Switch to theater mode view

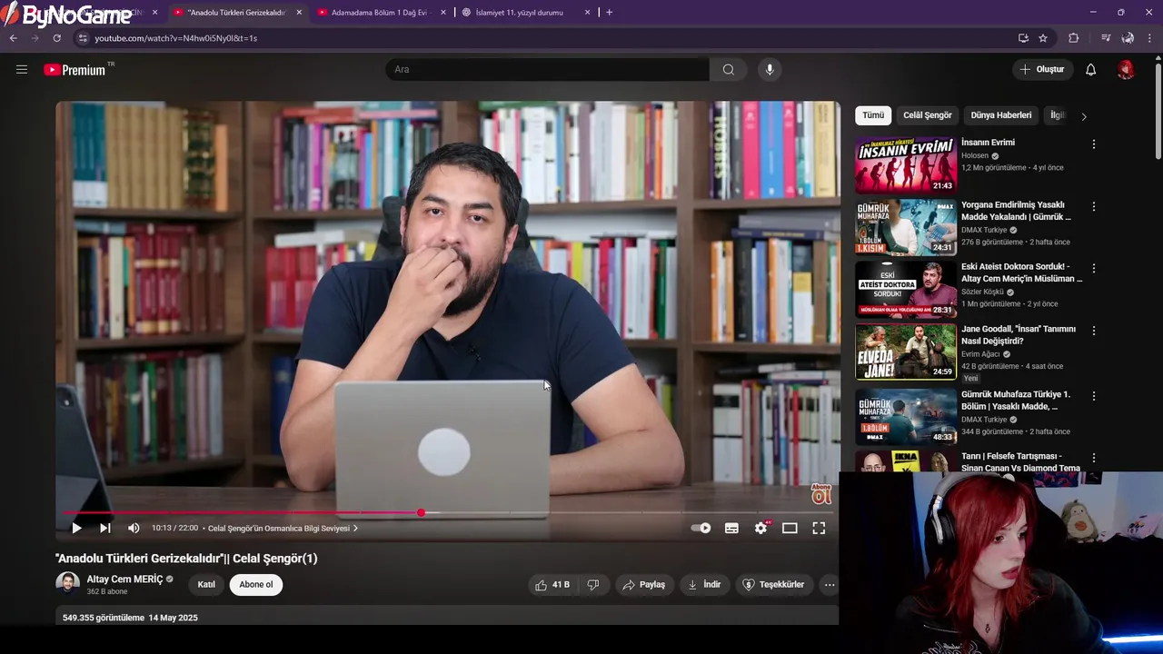pos(790,528)
